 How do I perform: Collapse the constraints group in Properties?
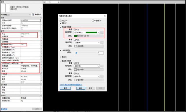coord(41,18)
